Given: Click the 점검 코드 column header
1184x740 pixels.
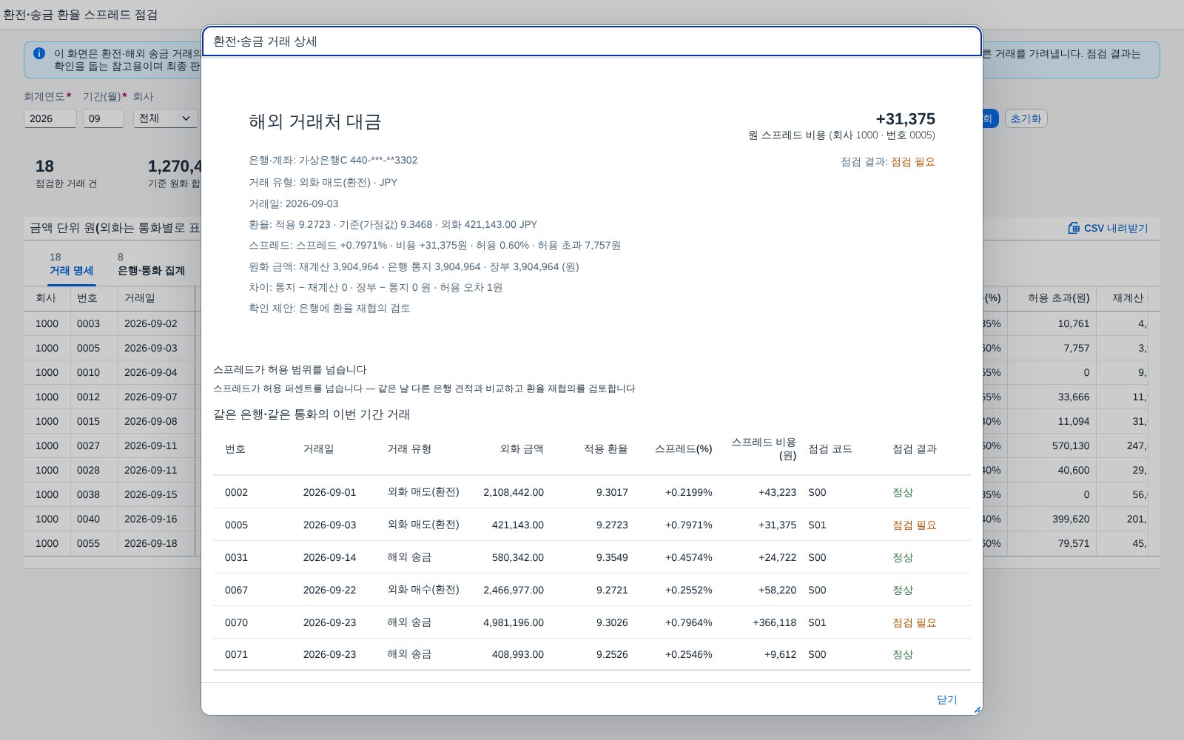Looking at the screenshot, I should coord(830,448).
